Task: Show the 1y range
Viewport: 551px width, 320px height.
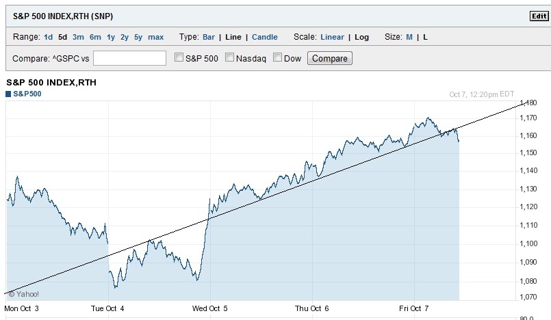Action: click(x=111, y=37)
